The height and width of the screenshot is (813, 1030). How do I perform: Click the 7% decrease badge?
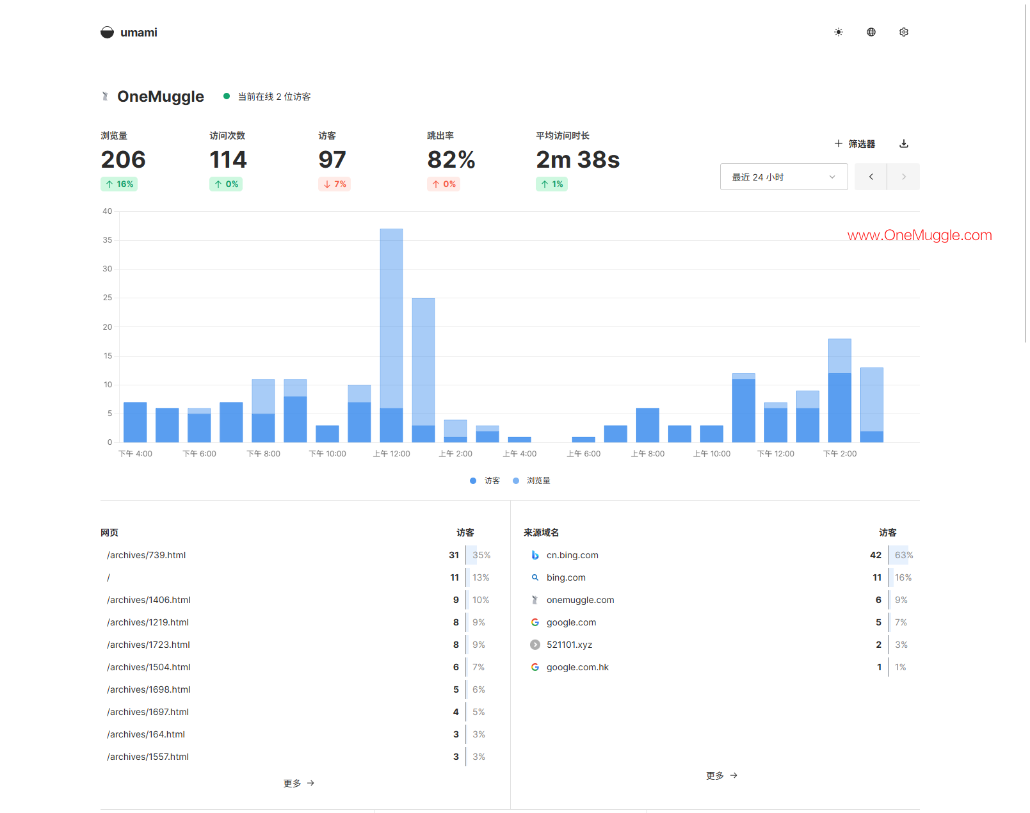[x=334, y=184]
